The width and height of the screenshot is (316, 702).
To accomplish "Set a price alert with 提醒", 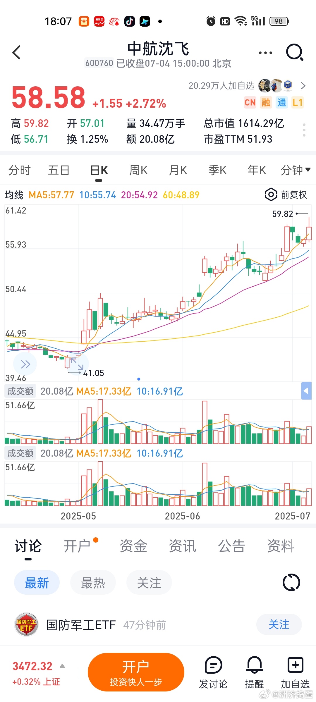I will coord(254,673).
